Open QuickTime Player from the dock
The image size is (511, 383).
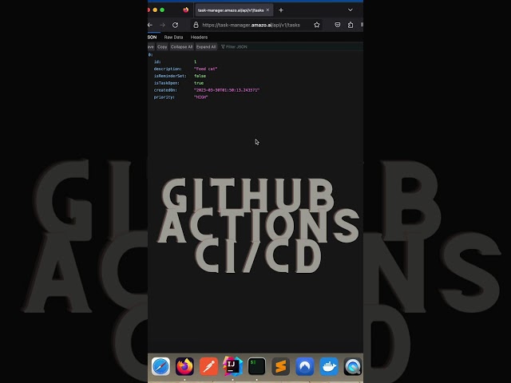pyautogui.click(x=353, y=366)
